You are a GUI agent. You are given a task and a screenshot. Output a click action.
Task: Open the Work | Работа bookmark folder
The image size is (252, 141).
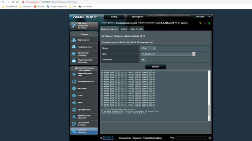10,7
